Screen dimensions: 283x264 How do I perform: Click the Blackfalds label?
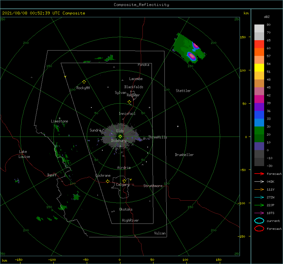(134, 87)
